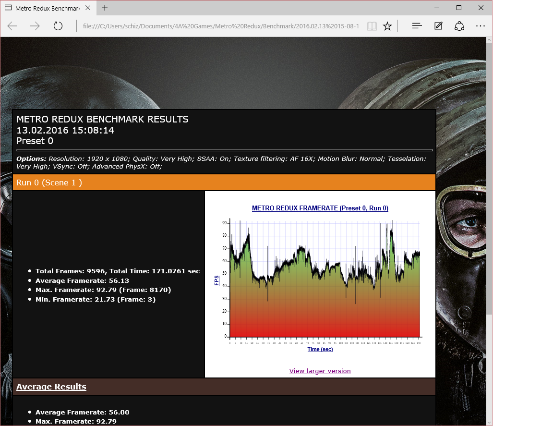Screen dimensions: 553x426
Task: Click the Preset 0 heading
Action: pos(35,141)
